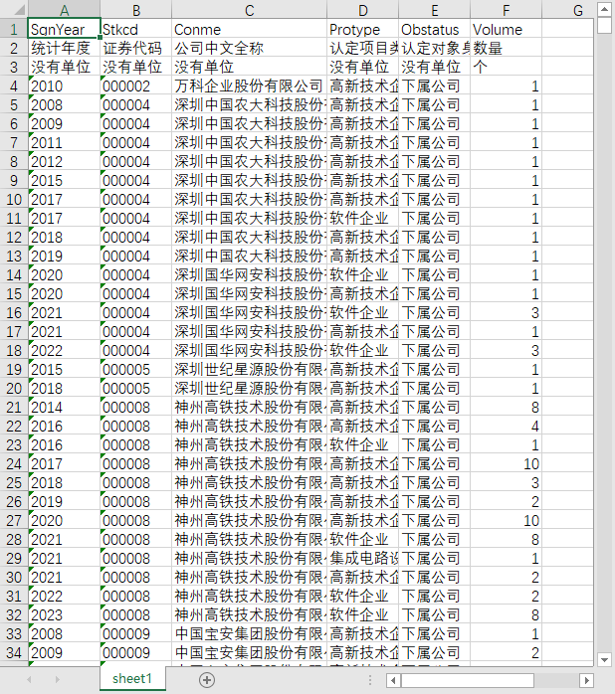Select volume 3 in row 16
615x694 pixels.
click(x=506, y=312)
